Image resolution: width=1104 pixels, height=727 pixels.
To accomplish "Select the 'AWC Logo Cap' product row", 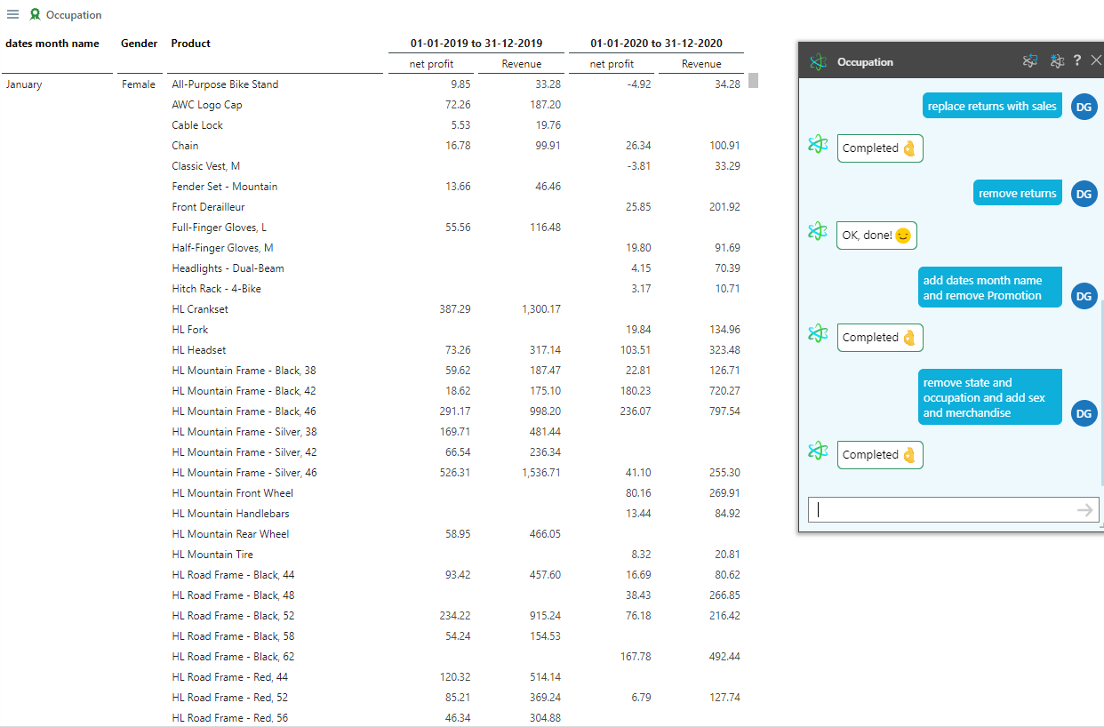I will coord(207,105).
